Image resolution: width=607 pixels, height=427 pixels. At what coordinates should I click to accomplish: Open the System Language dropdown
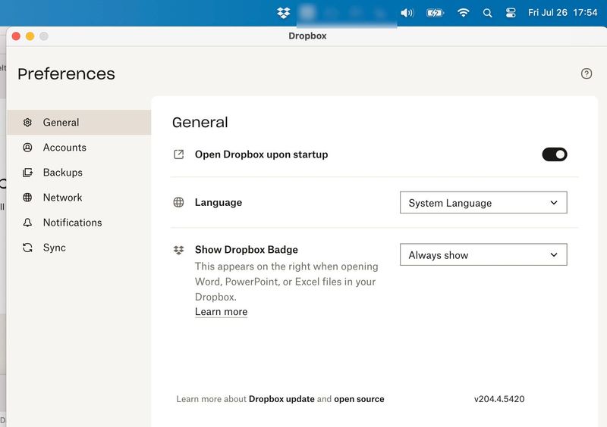[x=483, y=203]
